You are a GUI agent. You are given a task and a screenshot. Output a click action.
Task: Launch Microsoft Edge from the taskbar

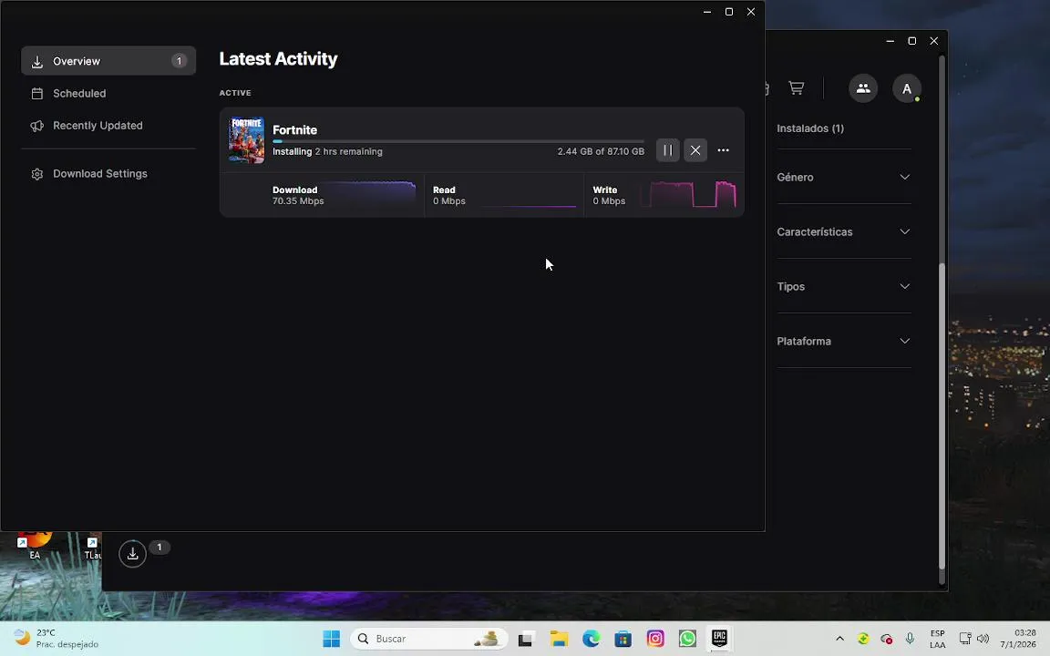point(591,639)
